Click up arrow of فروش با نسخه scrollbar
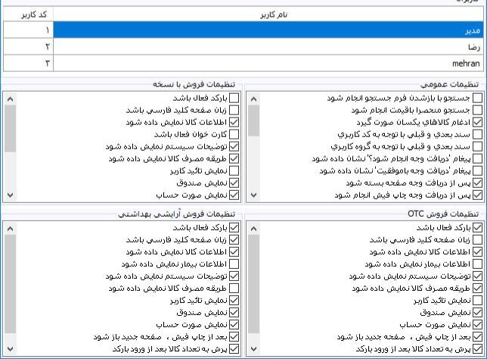 pos(11,99)
